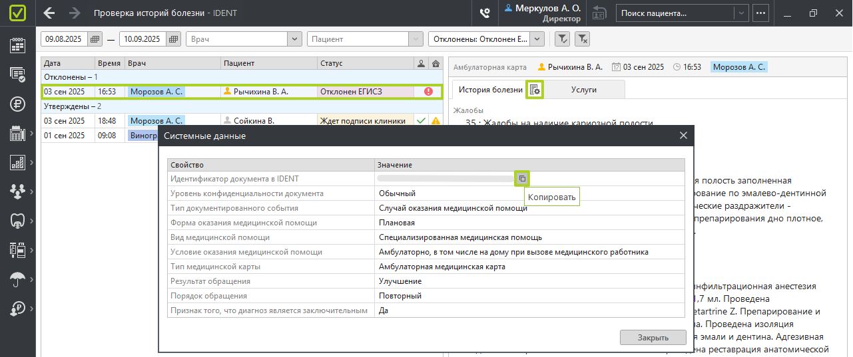
Task: Open the three-dots more options button
Action: click(760, 13)
